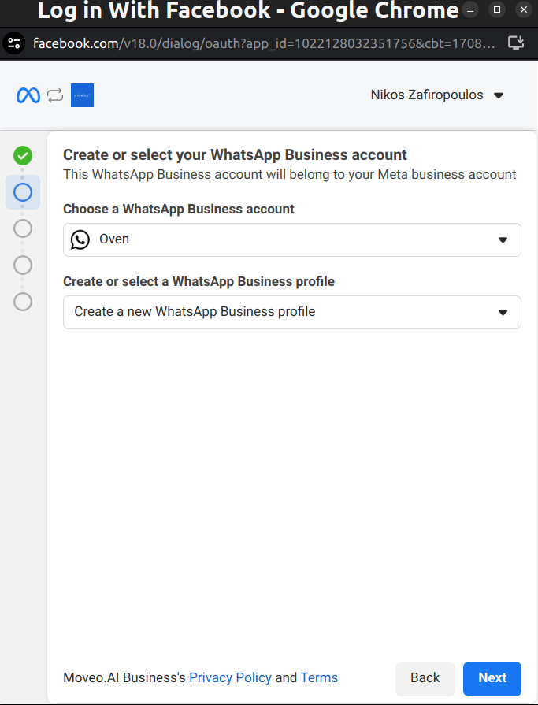Close the Log in With Facebook window

(524, 9)
